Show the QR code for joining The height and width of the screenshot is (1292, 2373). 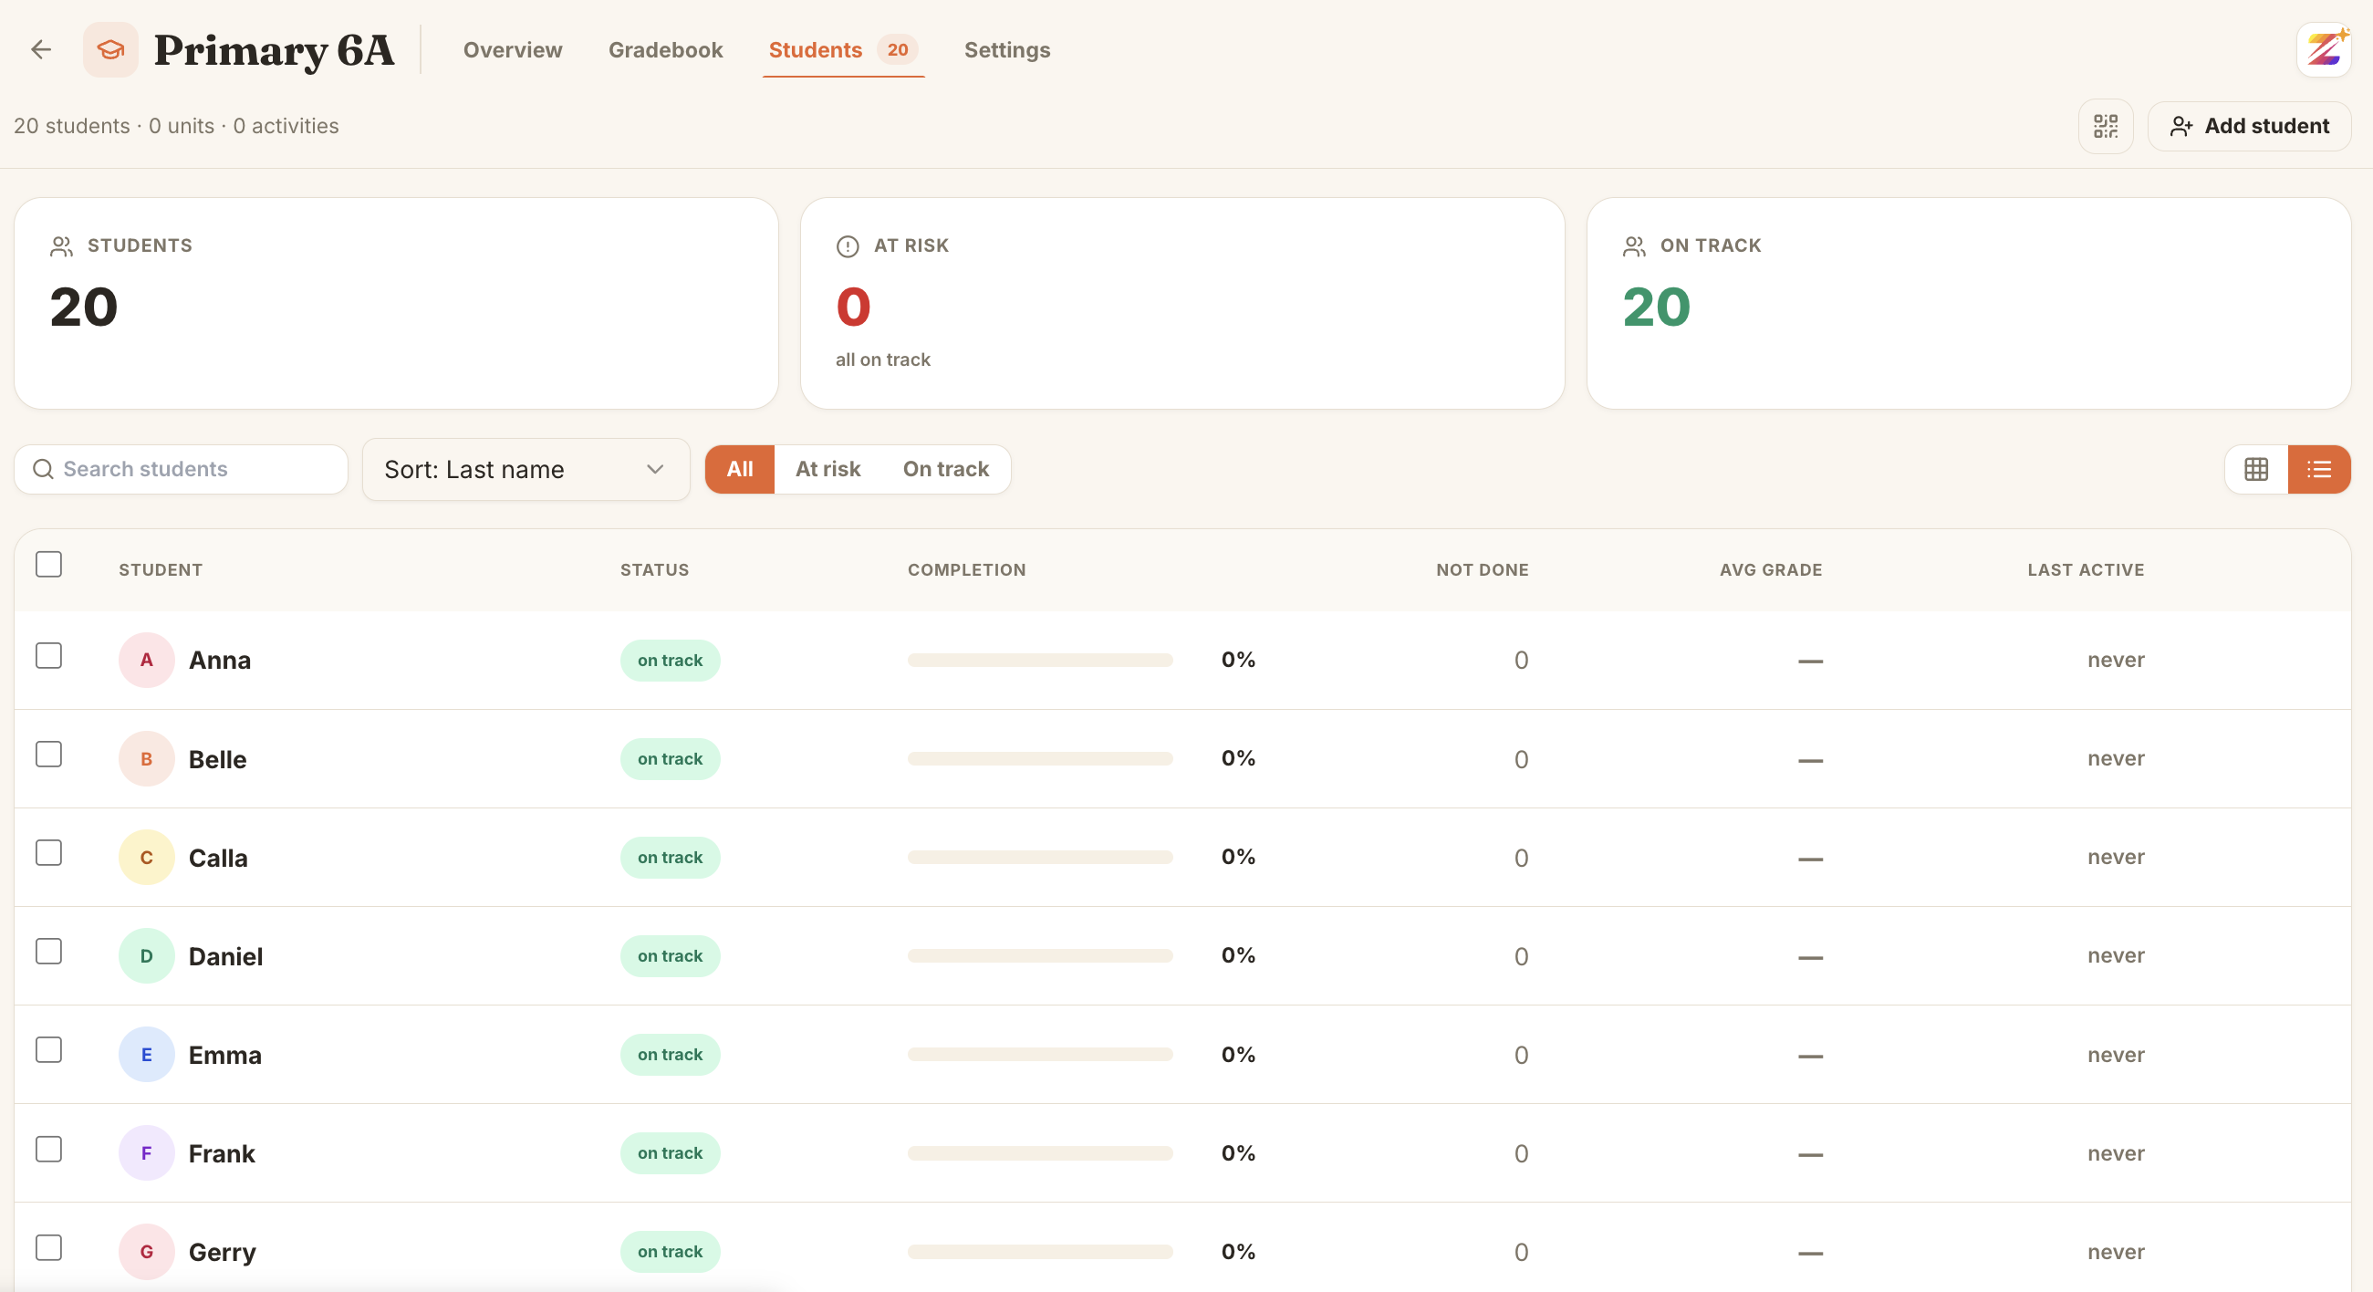[x=2105, y=126]
